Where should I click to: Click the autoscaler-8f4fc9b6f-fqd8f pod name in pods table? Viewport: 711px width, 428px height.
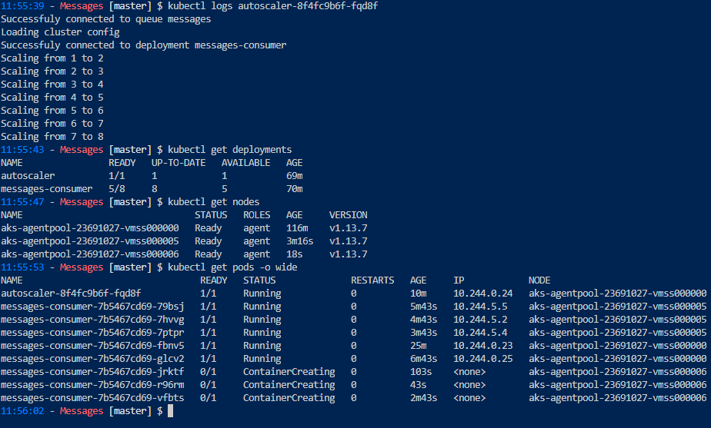pos(71,294)
